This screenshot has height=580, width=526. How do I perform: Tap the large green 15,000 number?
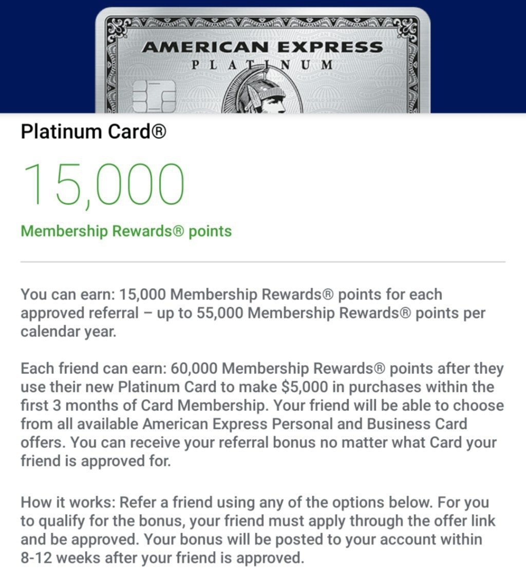(x=104, y=185)
